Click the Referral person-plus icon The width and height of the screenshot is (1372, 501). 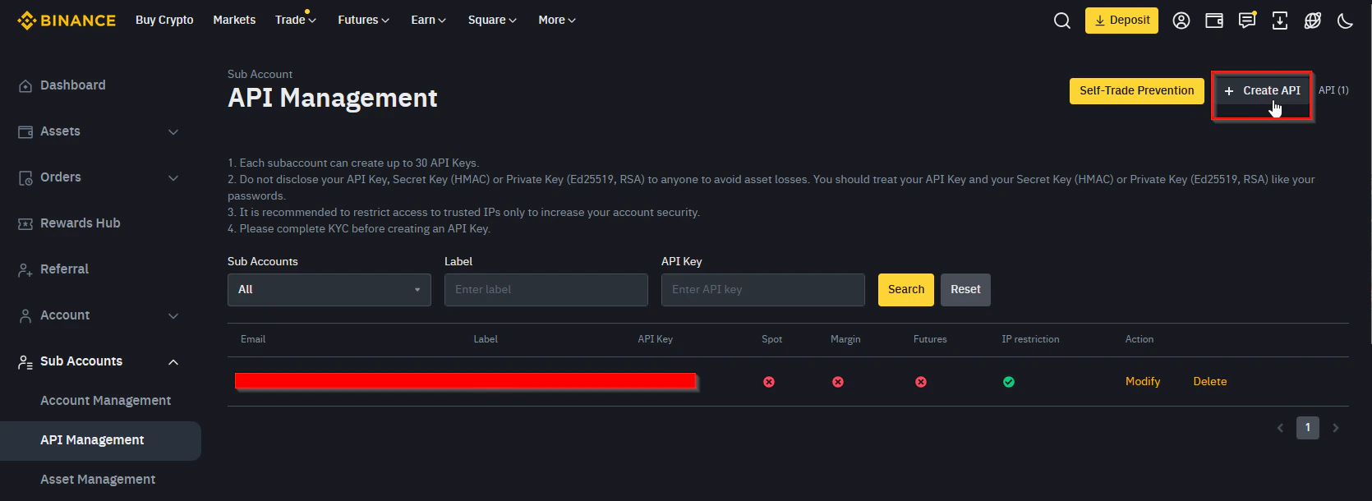coord(25,269)
